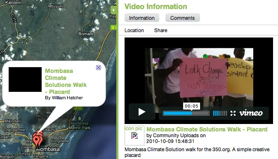Screen dimensions: 278x159
Task: Select the Location sub-tab
Action: point(134,30)
